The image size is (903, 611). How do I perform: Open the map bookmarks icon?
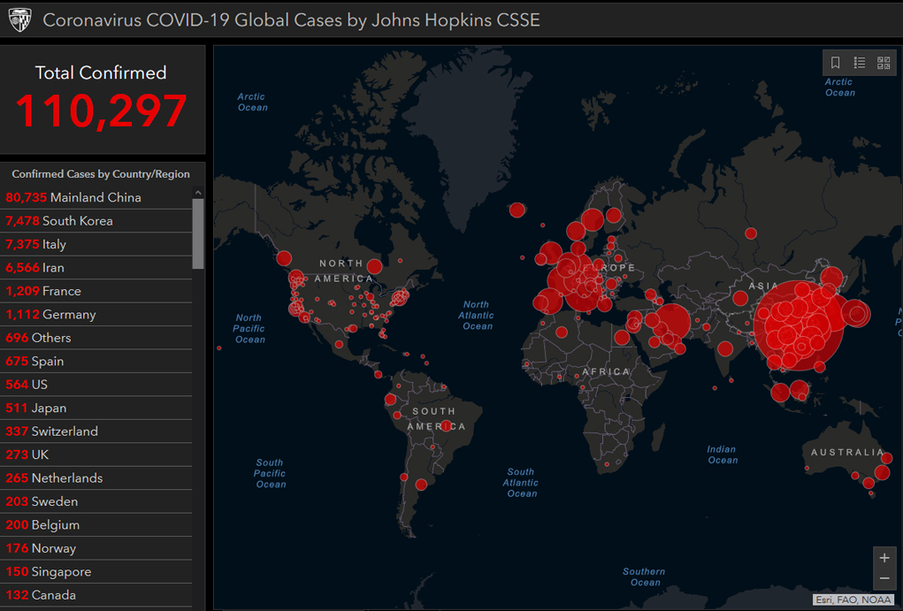coord(835,62)
